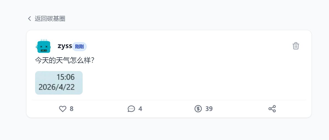
Task: Open the attached image thumbnail
Action: click(x=59, y=83)
